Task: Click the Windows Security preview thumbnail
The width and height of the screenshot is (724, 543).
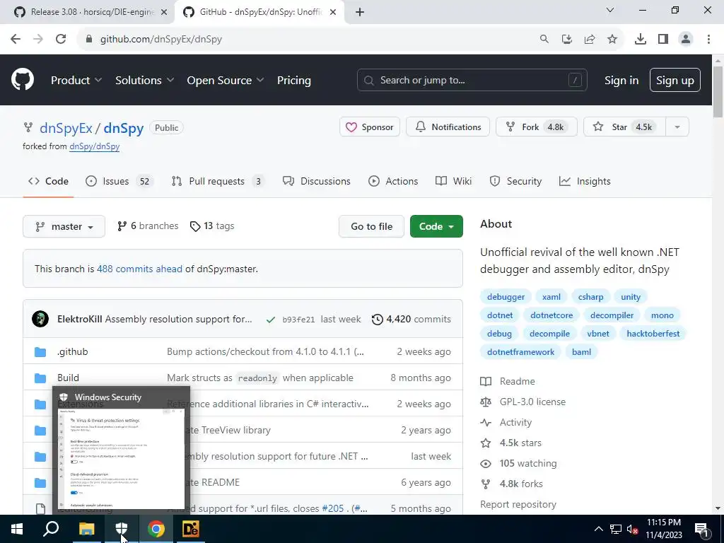Action: (x=121, y=458)
